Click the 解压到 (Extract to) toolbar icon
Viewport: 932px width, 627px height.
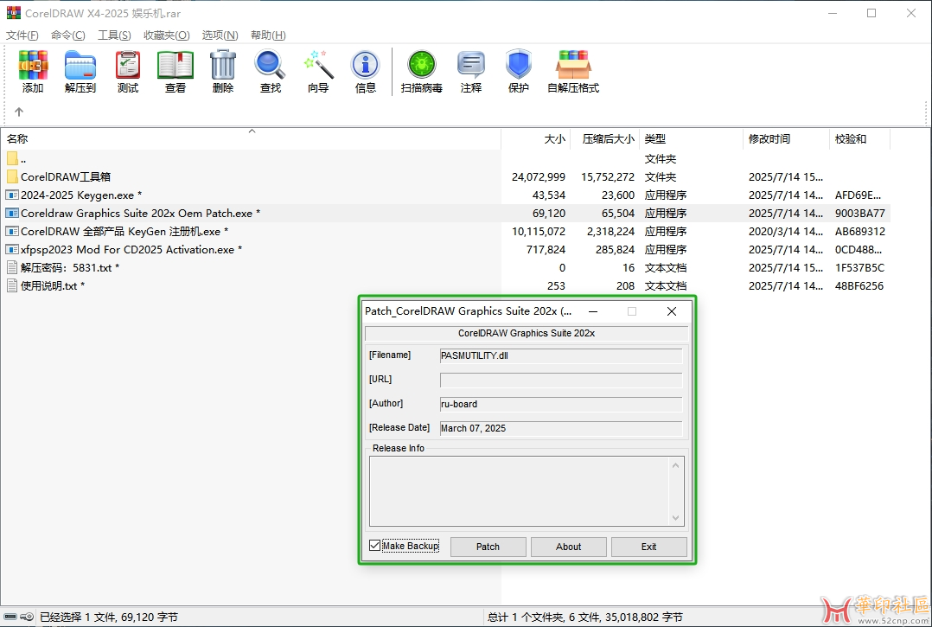pyautogui.click(x=80, y=65)
